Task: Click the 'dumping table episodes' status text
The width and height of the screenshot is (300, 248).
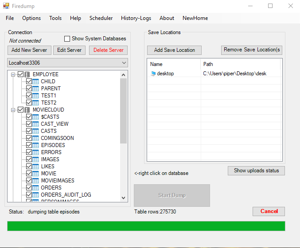Action: (54, 212)
